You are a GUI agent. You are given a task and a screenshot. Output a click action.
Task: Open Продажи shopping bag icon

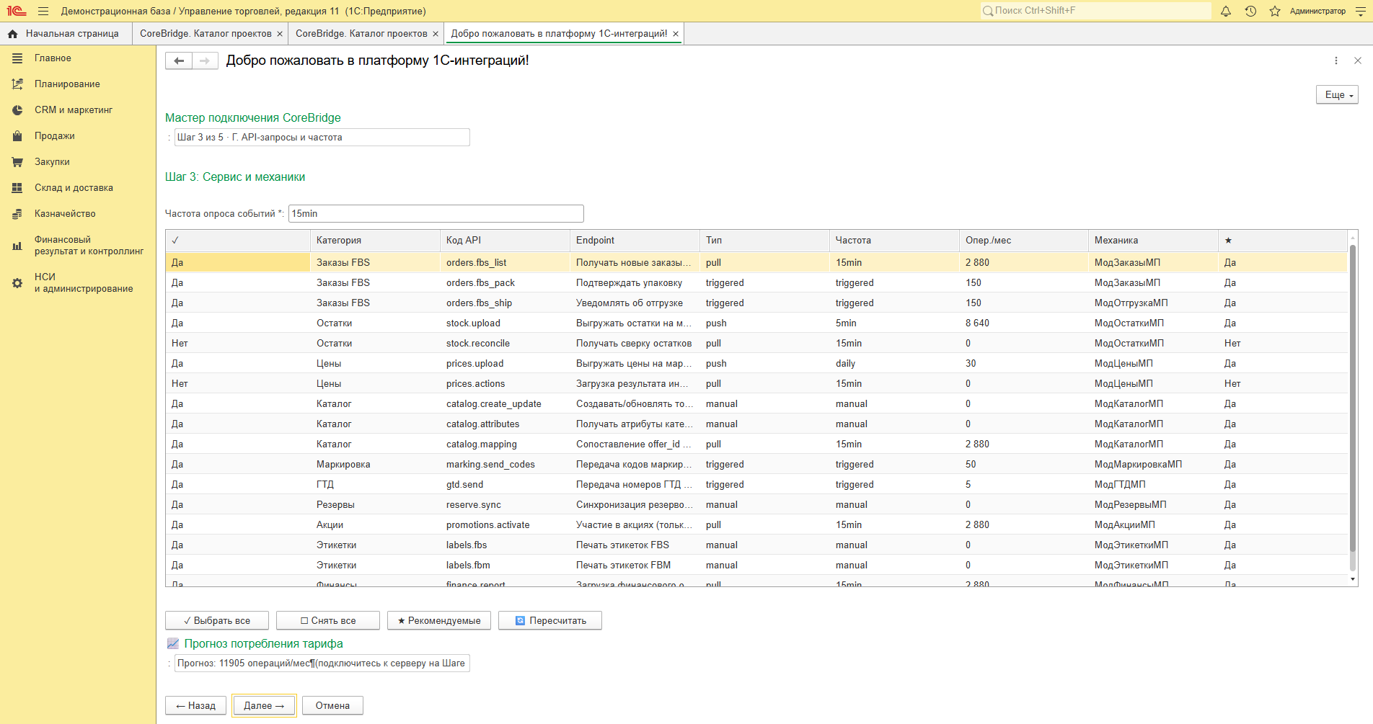coord(17,136)
